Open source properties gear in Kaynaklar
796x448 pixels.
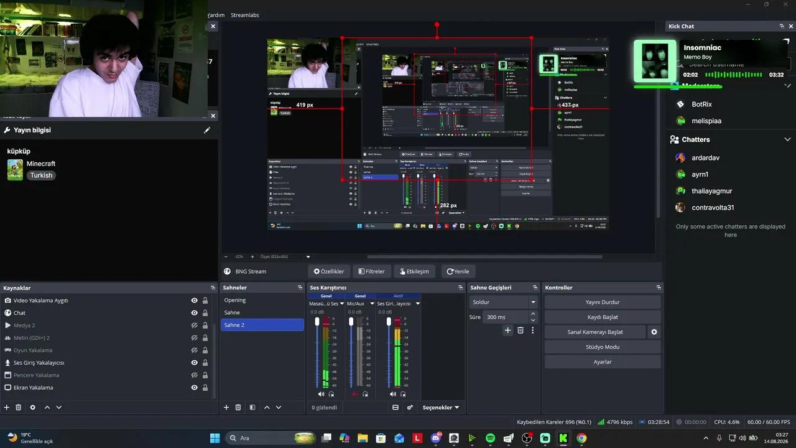pos(32,408)
